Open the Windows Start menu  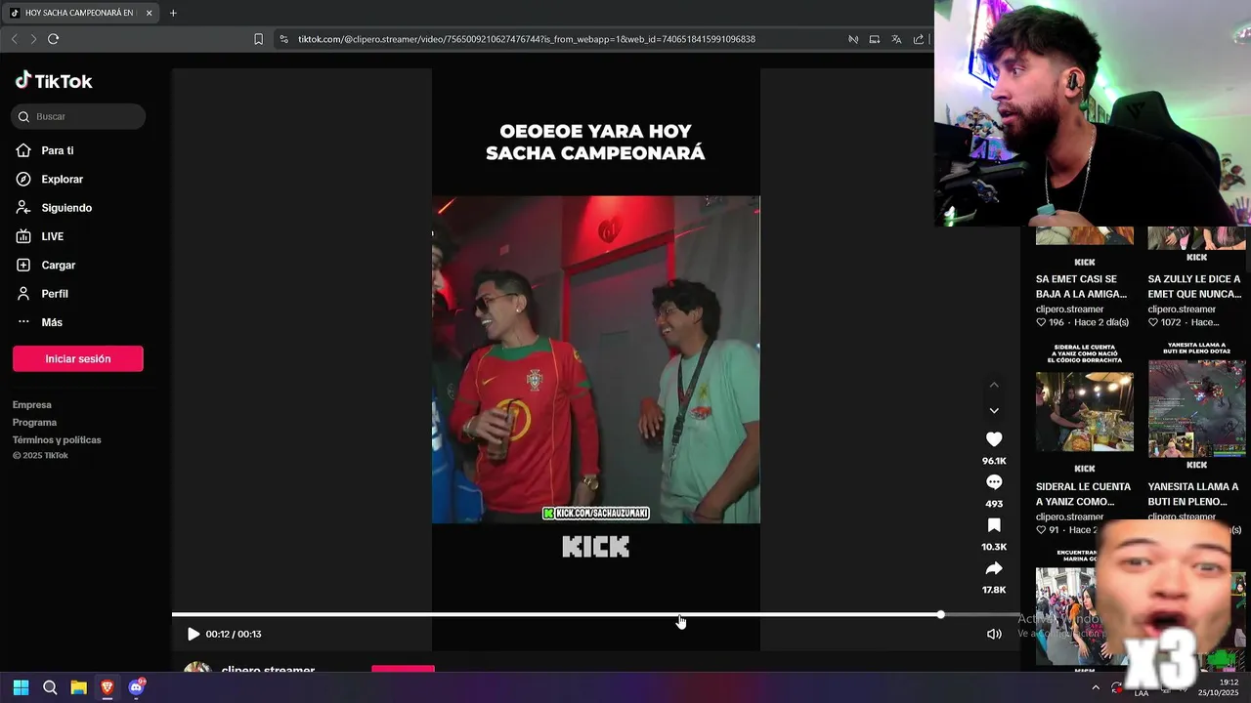pyautogui.click(x=21, y=687)
